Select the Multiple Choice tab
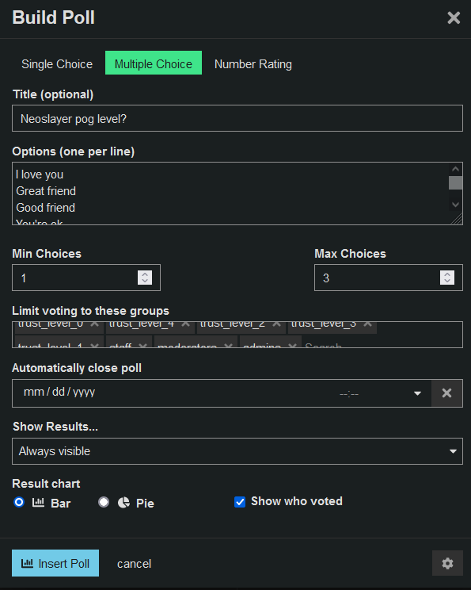This screenshot has height=590, width=471. coord(154,63)
